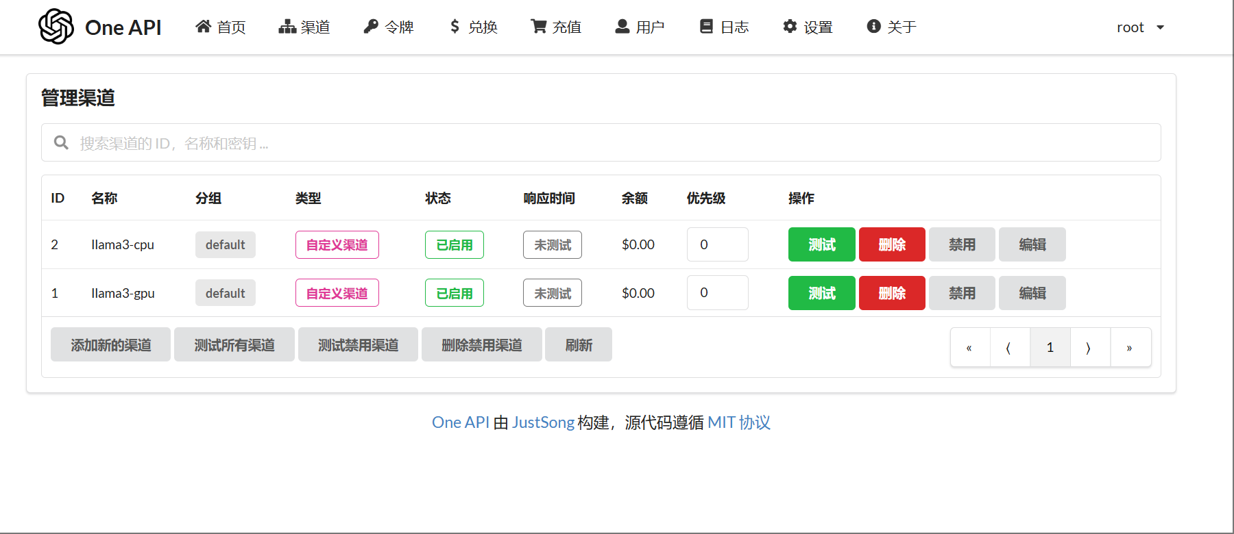Screen dimensions: 1234x534
Task: Open the JustSong link in footer
Action: click(543, 422)
